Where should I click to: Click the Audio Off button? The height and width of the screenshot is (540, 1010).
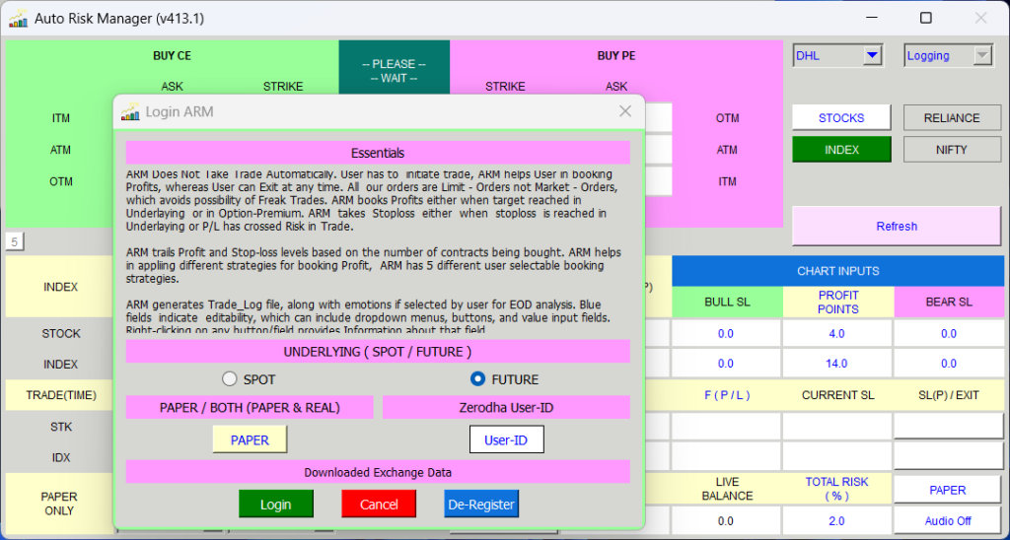(x=948, y=520)
